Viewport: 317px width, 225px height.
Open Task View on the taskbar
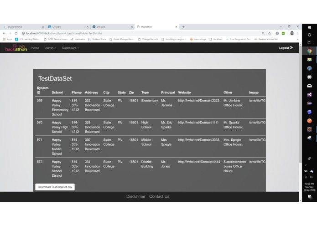coord(309,42)
